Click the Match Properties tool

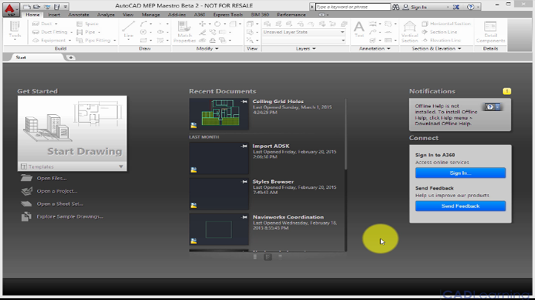pos(185,31)
